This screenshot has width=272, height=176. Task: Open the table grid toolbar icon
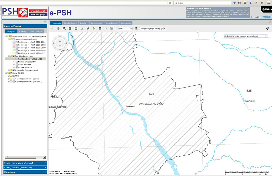point(76,29)
